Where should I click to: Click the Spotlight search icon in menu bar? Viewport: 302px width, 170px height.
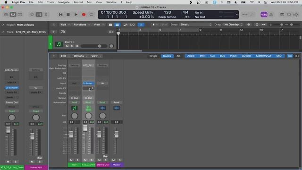pos(259,2)
